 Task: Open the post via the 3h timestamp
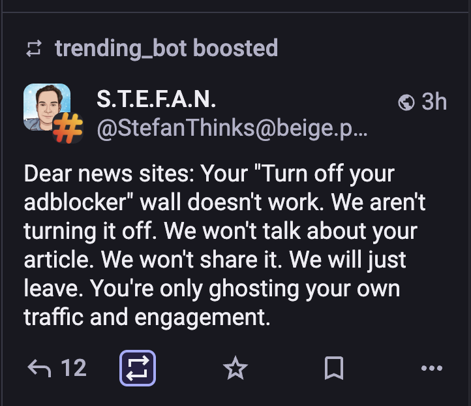[434, 102]
